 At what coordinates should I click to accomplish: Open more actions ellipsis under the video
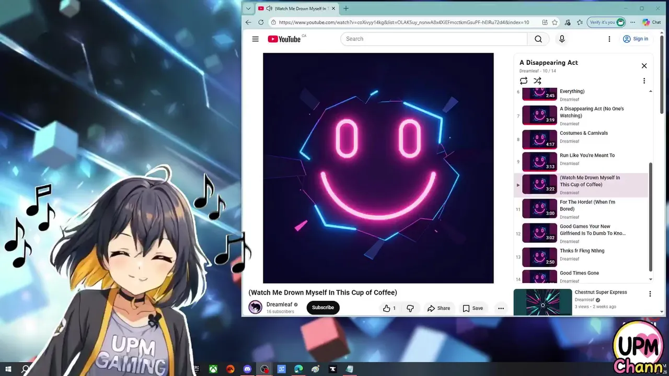click(501, 308)
